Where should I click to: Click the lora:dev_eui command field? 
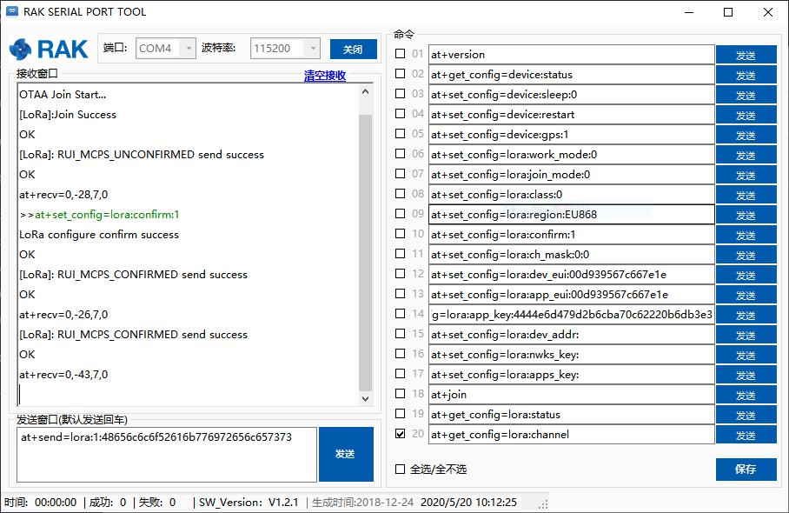(x=572, y=275)
